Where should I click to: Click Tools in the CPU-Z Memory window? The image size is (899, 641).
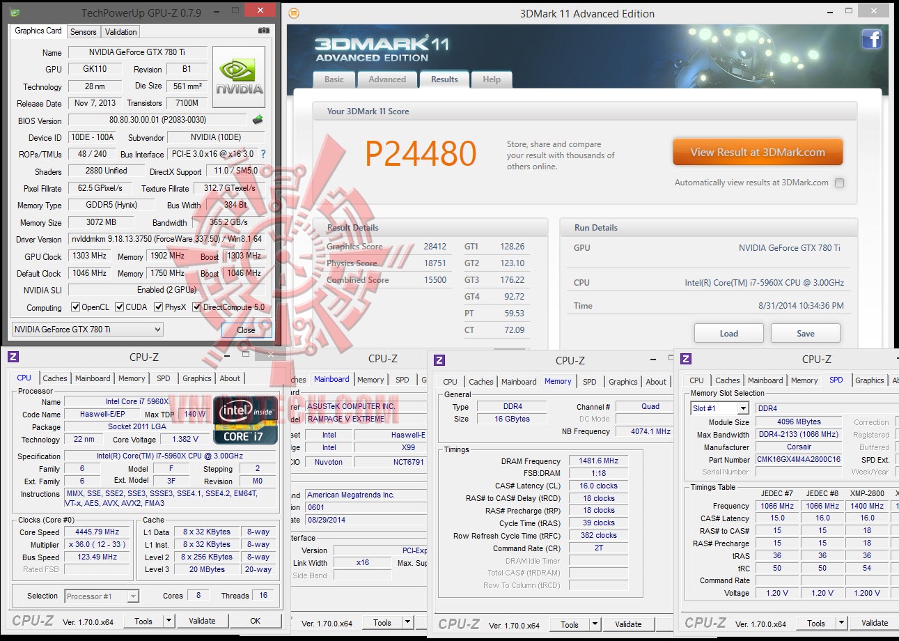pyautogui.click(x=570, y=624)
